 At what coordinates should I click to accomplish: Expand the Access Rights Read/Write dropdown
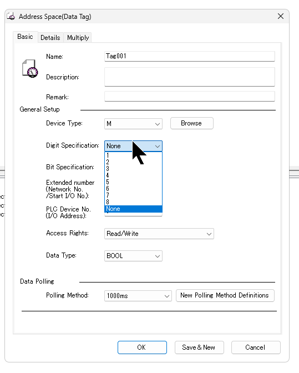coord(159,234)
